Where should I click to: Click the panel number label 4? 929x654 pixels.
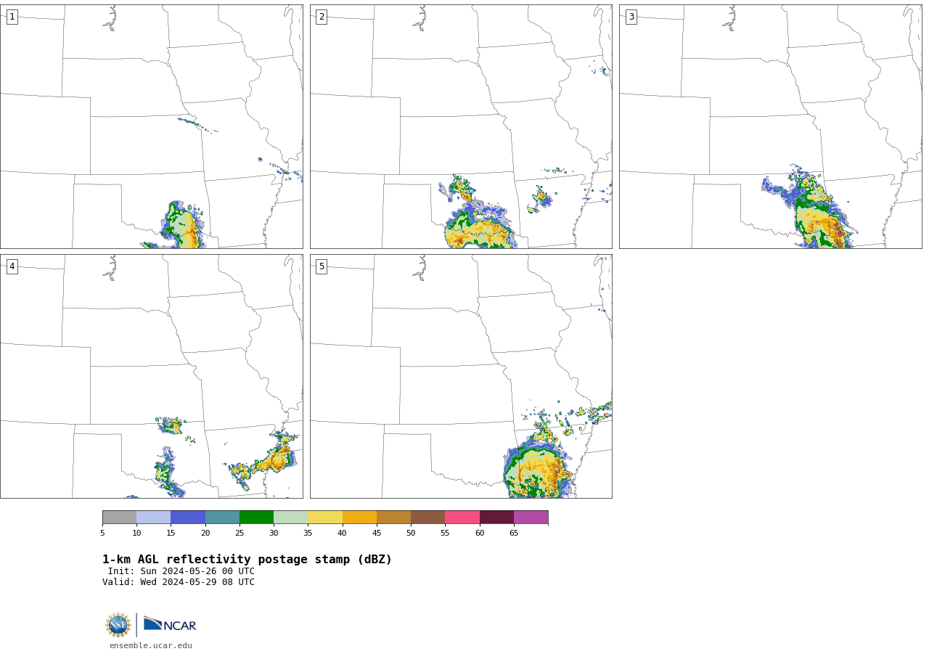(12, 266)
